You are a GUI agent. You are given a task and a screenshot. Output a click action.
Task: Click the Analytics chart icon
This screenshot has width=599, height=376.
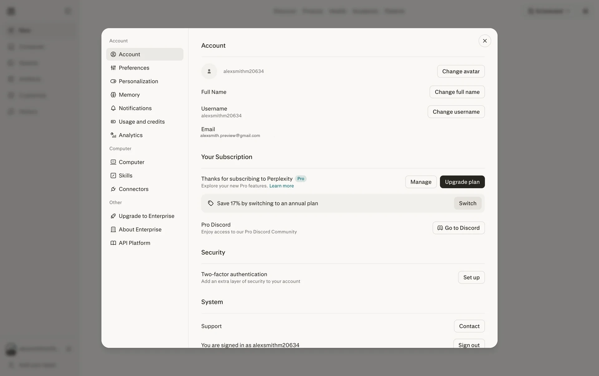coord(113,135)
